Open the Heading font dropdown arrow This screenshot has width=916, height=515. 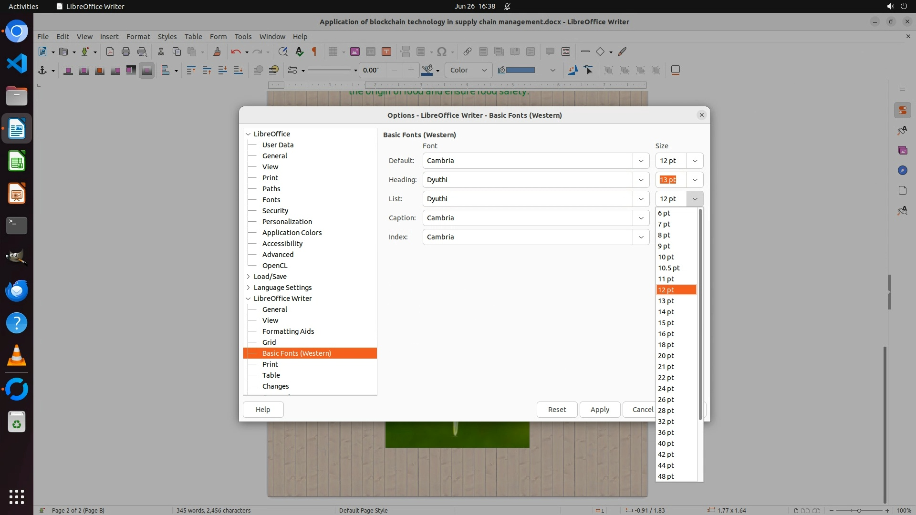641,180
